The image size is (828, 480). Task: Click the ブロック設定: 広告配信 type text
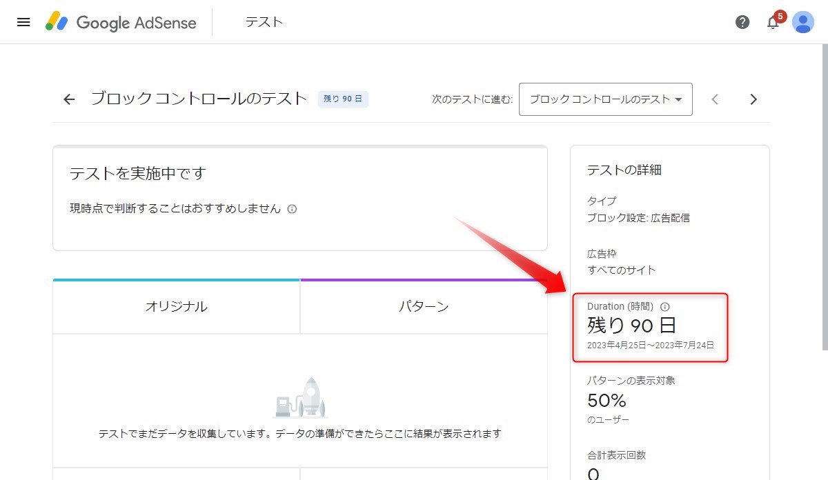[638, 218]
